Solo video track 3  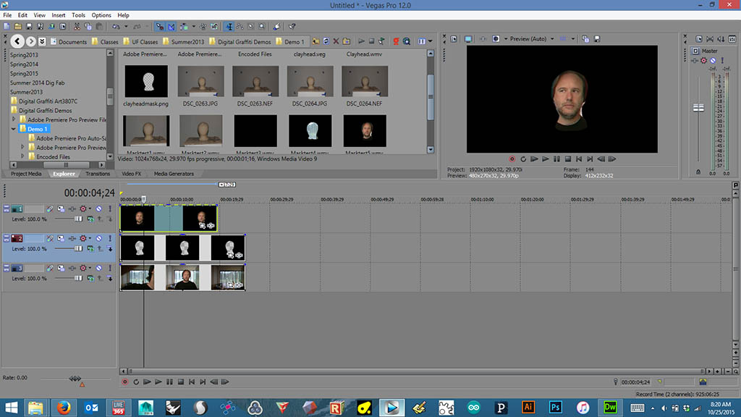coord(109,268)
